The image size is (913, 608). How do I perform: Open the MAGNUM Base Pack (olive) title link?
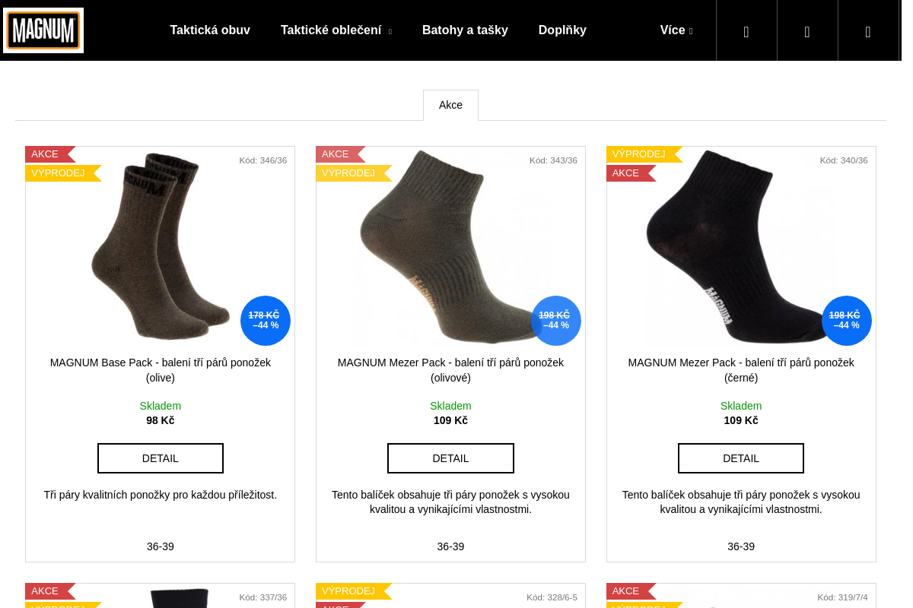point(161,369)
